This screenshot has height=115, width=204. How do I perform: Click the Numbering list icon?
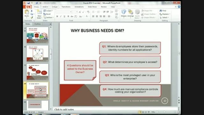(x=98, y=12)
